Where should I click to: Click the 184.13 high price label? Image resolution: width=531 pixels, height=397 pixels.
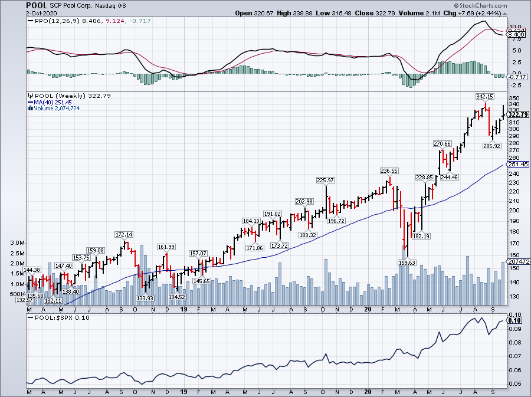click(x=251, y=221)
